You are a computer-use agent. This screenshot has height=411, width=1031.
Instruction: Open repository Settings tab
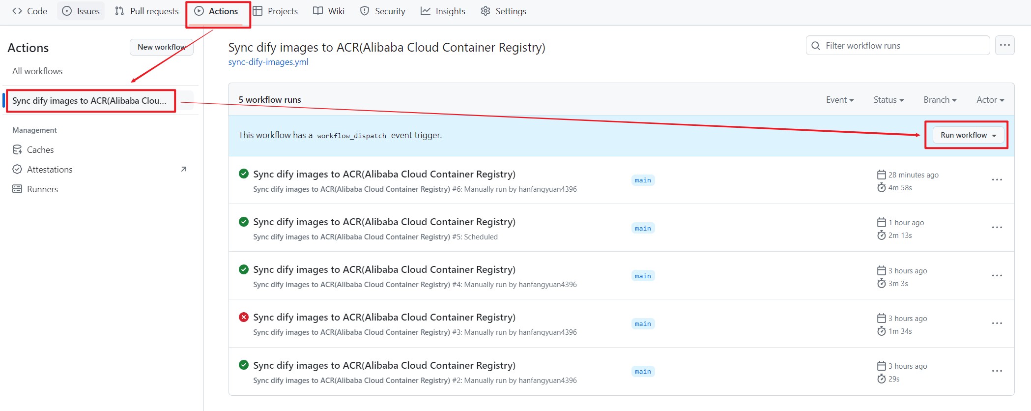[503, 11]
